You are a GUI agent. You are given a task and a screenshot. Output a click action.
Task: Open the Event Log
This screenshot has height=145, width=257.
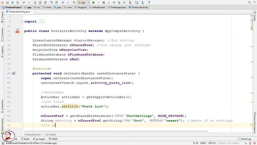point(245,139)
